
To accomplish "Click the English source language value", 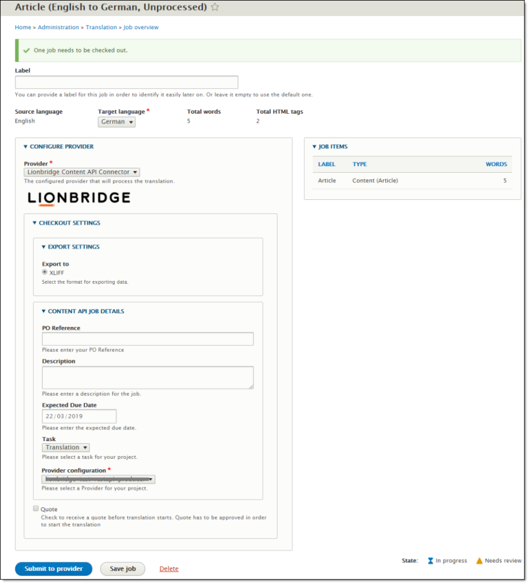I will tap(25, 121).
